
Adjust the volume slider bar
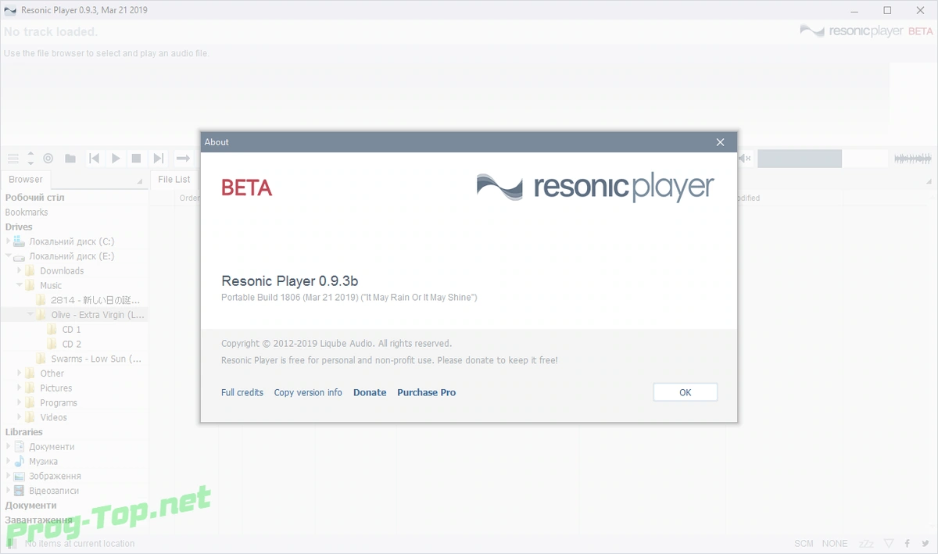click(x=822, y=159)
